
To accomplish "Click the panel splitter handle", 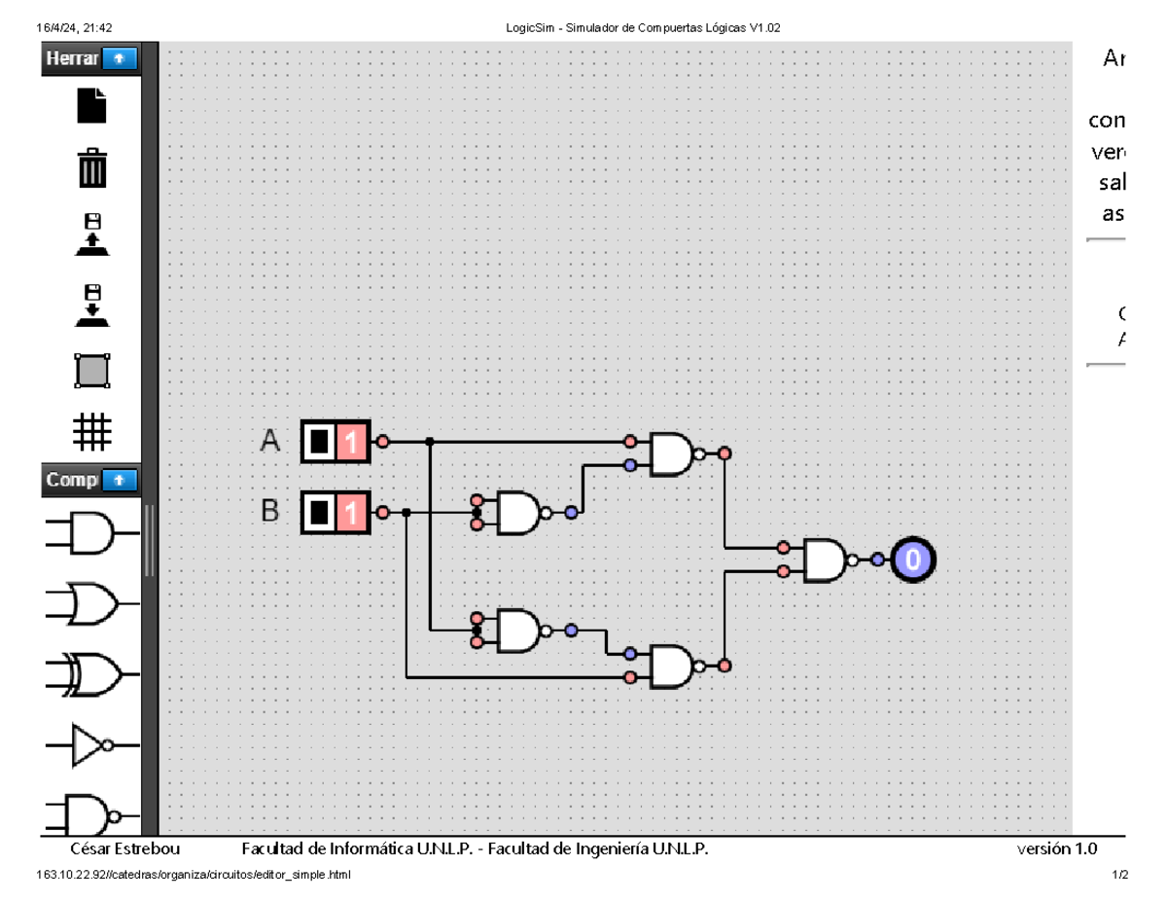I will [x=149, y=540].
